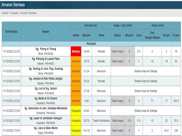The image size is (182, 136).
Task: Click the red Bahaya status cell
Action: 76,51
